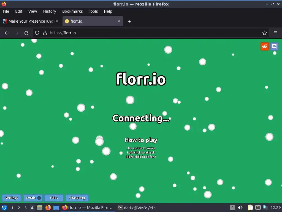Switch to workspace 4
Screen dimensions: 282x212
coord(32,208)
